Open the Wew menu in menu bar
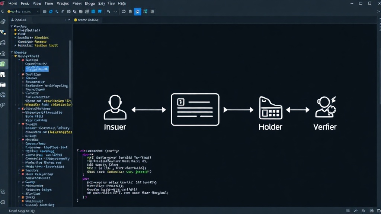 tap(37, 3)
